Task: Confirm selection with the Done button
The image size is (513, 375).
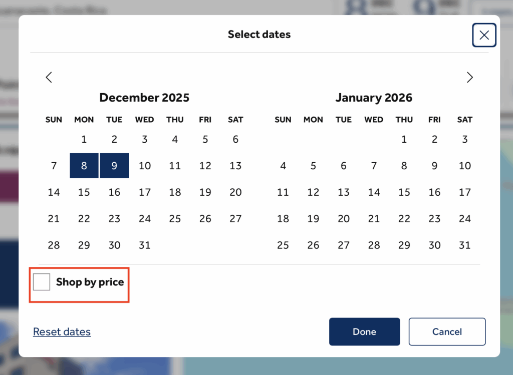Action: coord(364,331)
